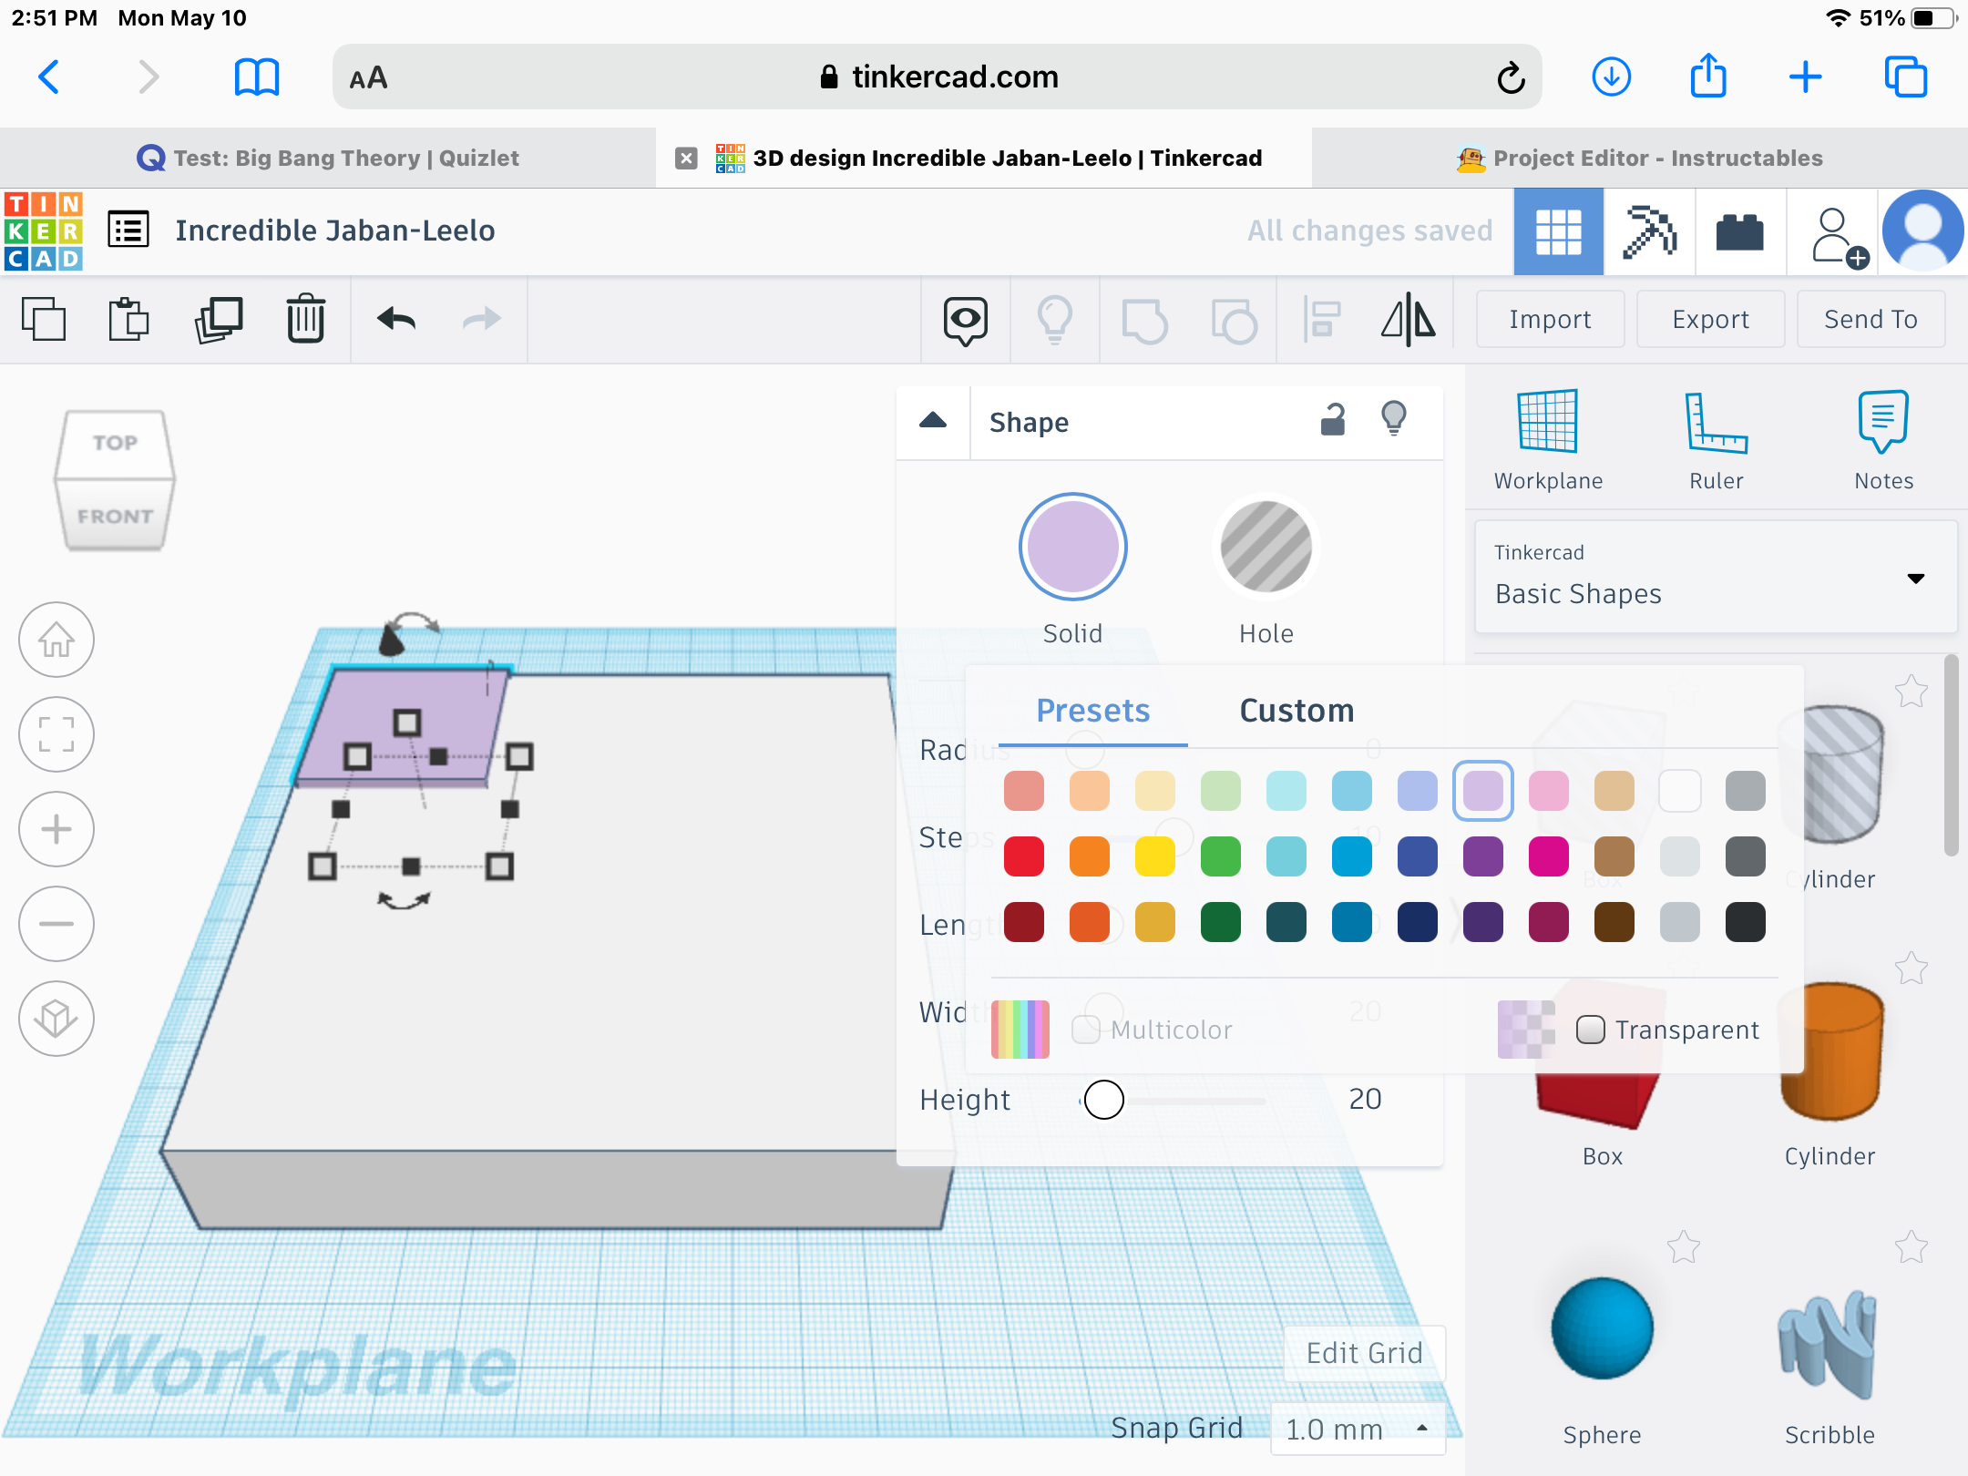The width and height of the screenshot is (1968, 1476).
Task: Open Minecraft blocks view pickaxe icon
Action: [x=1649, y=231]
